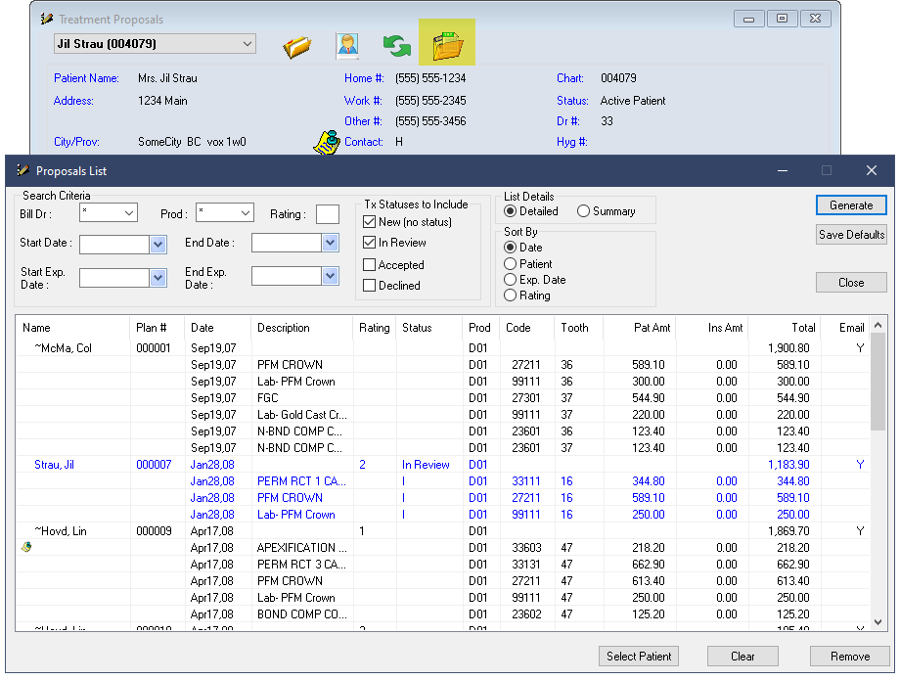Sort proposals by Rating
Viewport: 900px width, 681px height.
point(510,295)
